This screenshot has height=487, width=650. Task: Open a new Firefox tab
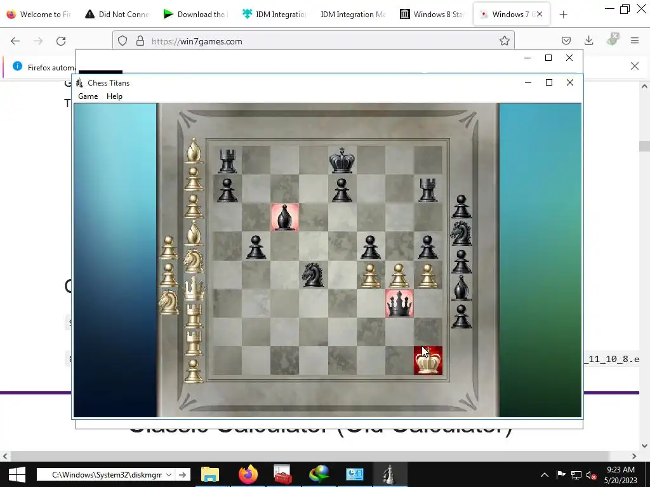[x=563, y=15]
